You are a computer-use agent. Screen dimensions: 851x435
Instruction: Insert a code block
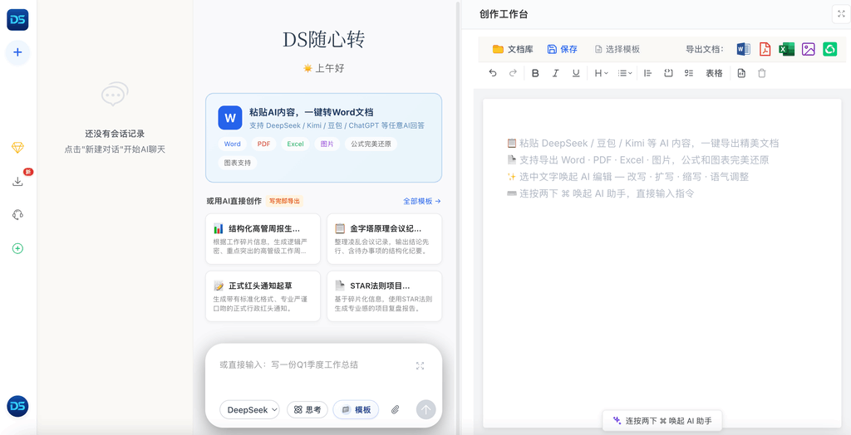click(x=668, y=73)
